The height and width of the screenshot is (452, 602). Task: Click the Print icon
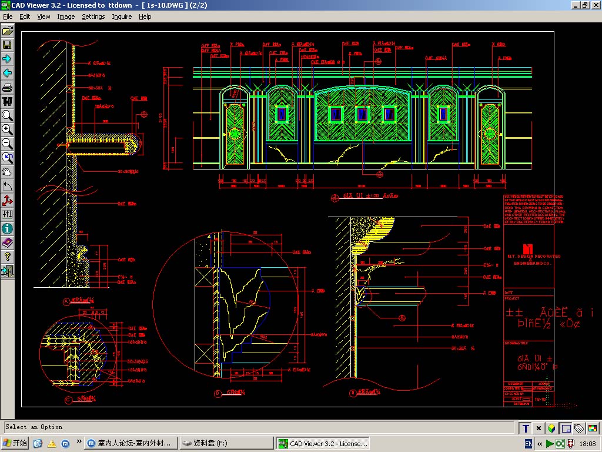8,88
